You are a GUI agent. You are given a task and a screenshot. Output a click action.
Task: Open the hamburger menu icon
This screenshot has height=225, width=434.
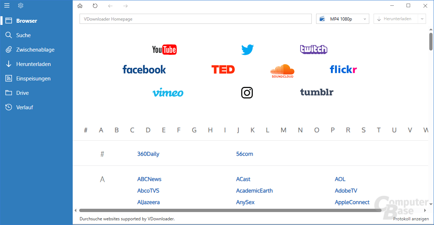[x=7, y=5]
